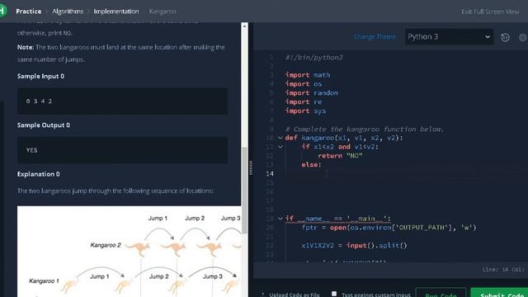This screenshot has width=528, height=297.
Task: Toggle Test against custom input checkbox
Action: click(334, 294)
